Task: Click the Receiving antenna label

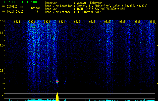Action: [58, 12]
